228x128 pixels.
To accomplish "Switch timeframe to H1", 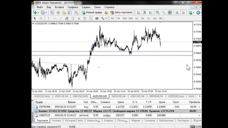I will click(x=137, y=18).
